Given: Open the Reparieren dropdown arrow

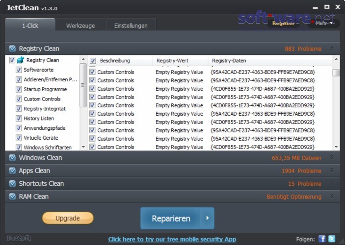Looking at the screenshot, I should point(207,218).
